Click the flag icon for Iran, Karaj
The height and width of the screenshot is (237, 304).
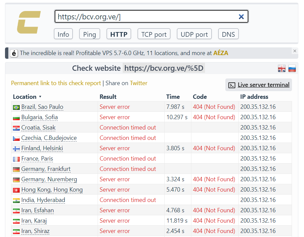tap(16, 221)
